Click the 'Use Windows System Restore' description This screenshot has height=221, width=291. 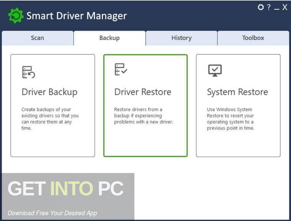[x=231, y=119]
